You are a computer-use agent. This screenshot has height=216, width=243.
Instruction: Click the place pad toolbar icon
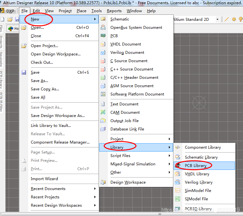[234, 19]
